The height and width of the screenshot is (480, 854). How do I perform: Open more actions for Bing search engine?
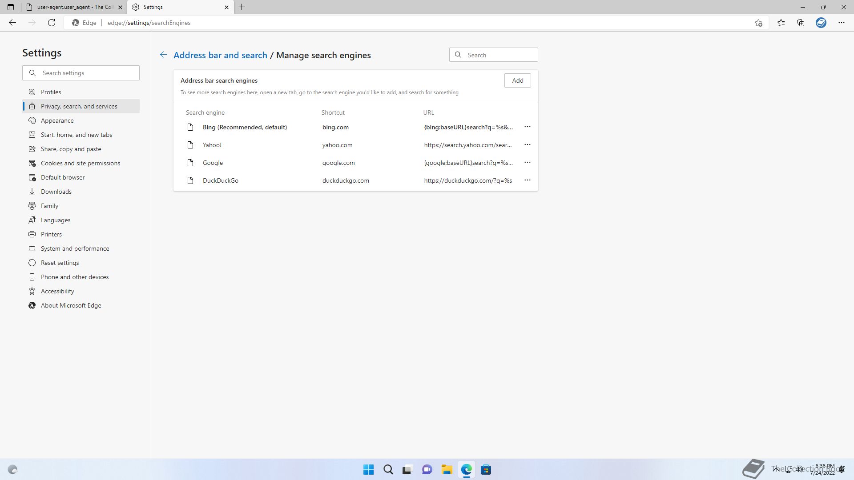pyautogui.click(x=527, y=127)
